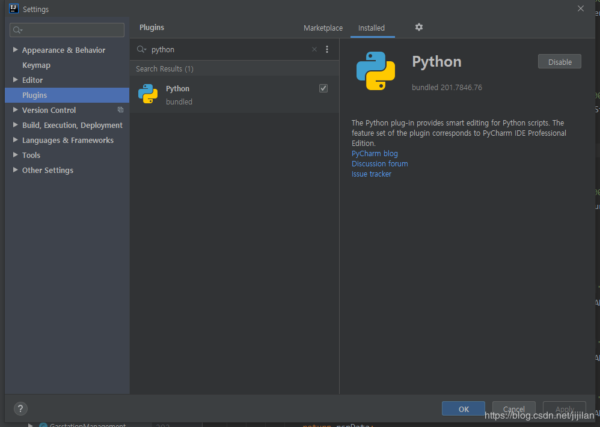600x427 pixels.
Task: Clear the plugin search text
Action: (314, 50)
